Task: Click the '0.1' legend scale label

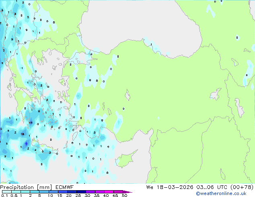Action: (x=4, y=195)
